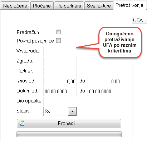Screen dimensions: 147x141
Task: Open the Sve fakture tab
Action: pos(99,6)
